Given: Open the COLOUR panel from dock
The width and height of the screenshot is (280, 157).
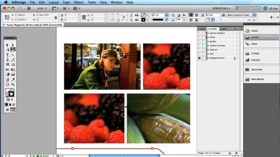Looking at the screenshot, I should [x=261, y=60].
